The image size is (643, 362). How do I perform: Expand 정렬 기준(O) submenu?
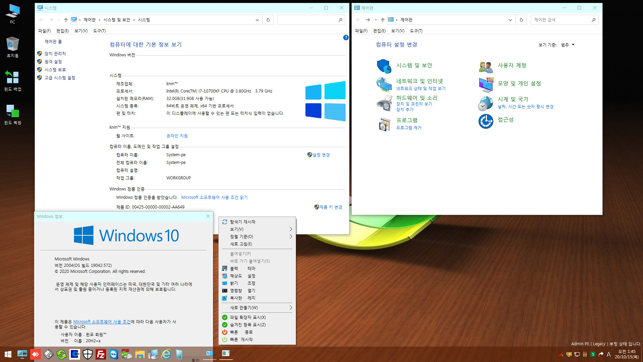(257, 237)
